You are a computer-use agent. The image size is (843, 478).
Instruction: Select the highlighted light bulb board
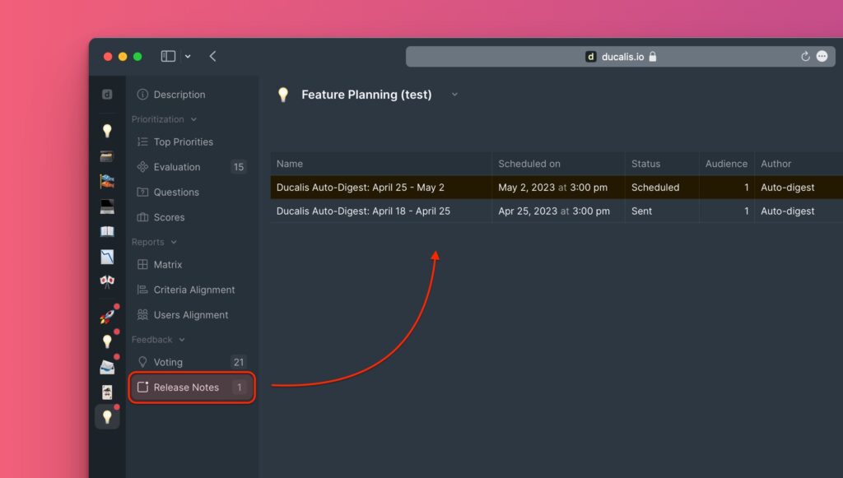[107, 417]
